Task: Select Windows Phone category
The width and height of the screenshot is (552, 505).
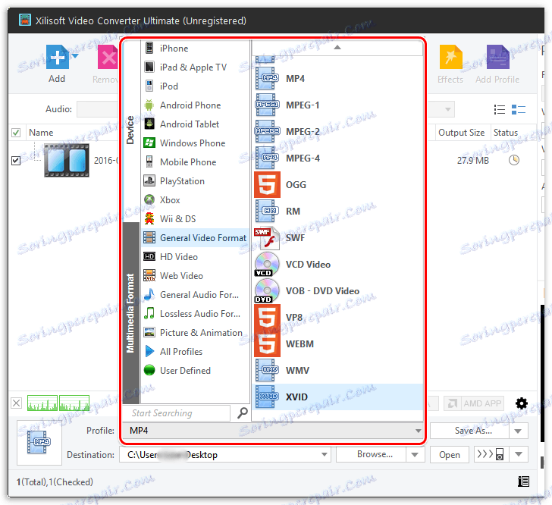Action: [195, 143]
